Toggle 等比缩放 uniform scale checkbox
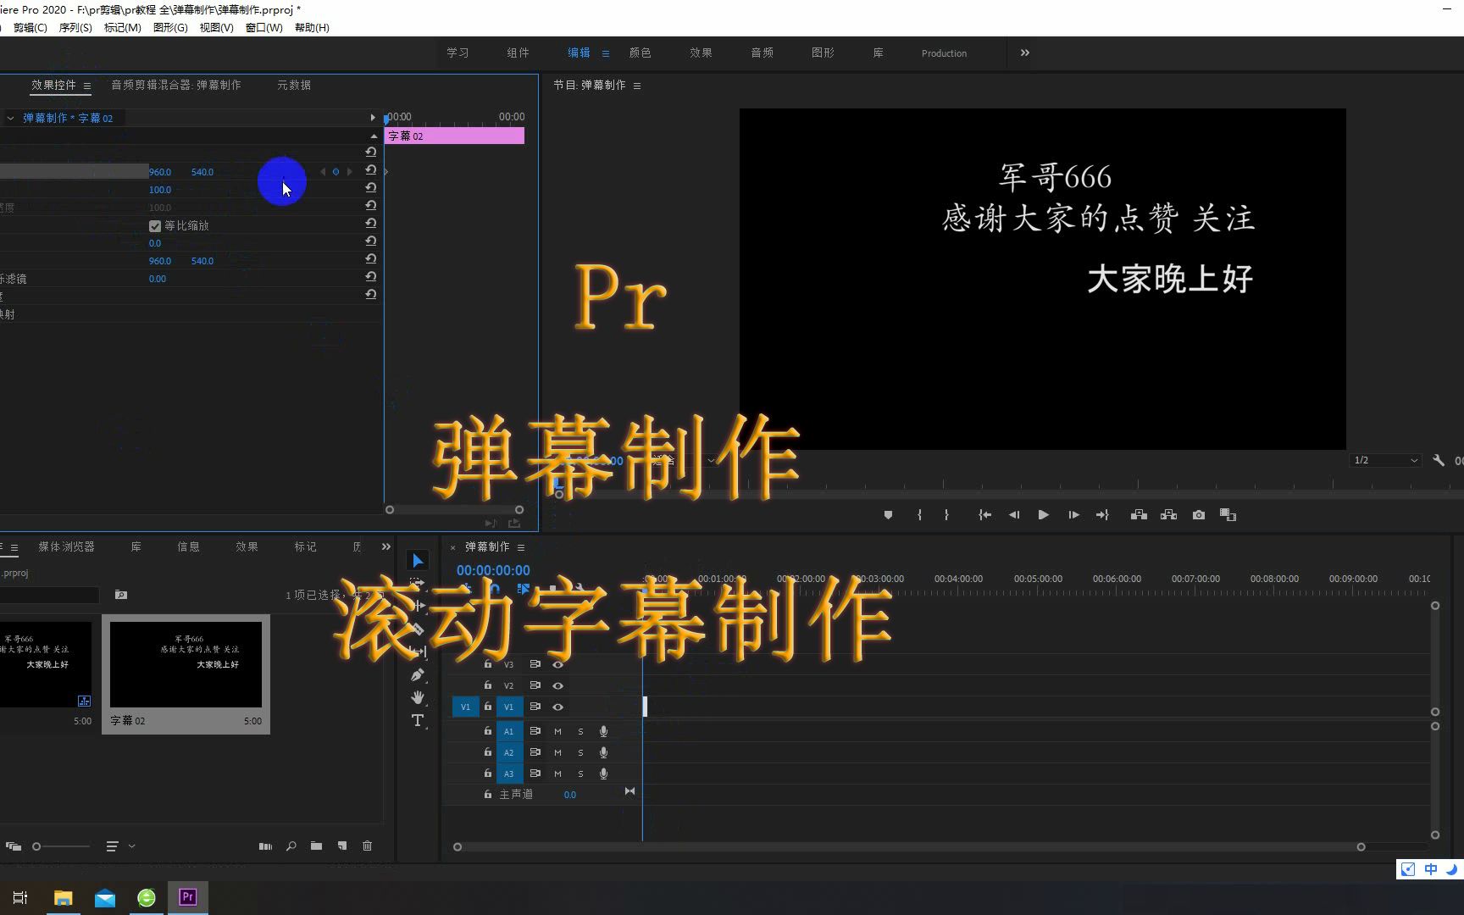Viewport: 1464px width, 915px height. pyautogui.click(x=155, y=226)
